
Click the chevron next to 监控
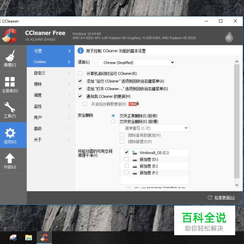click(69, 106)
